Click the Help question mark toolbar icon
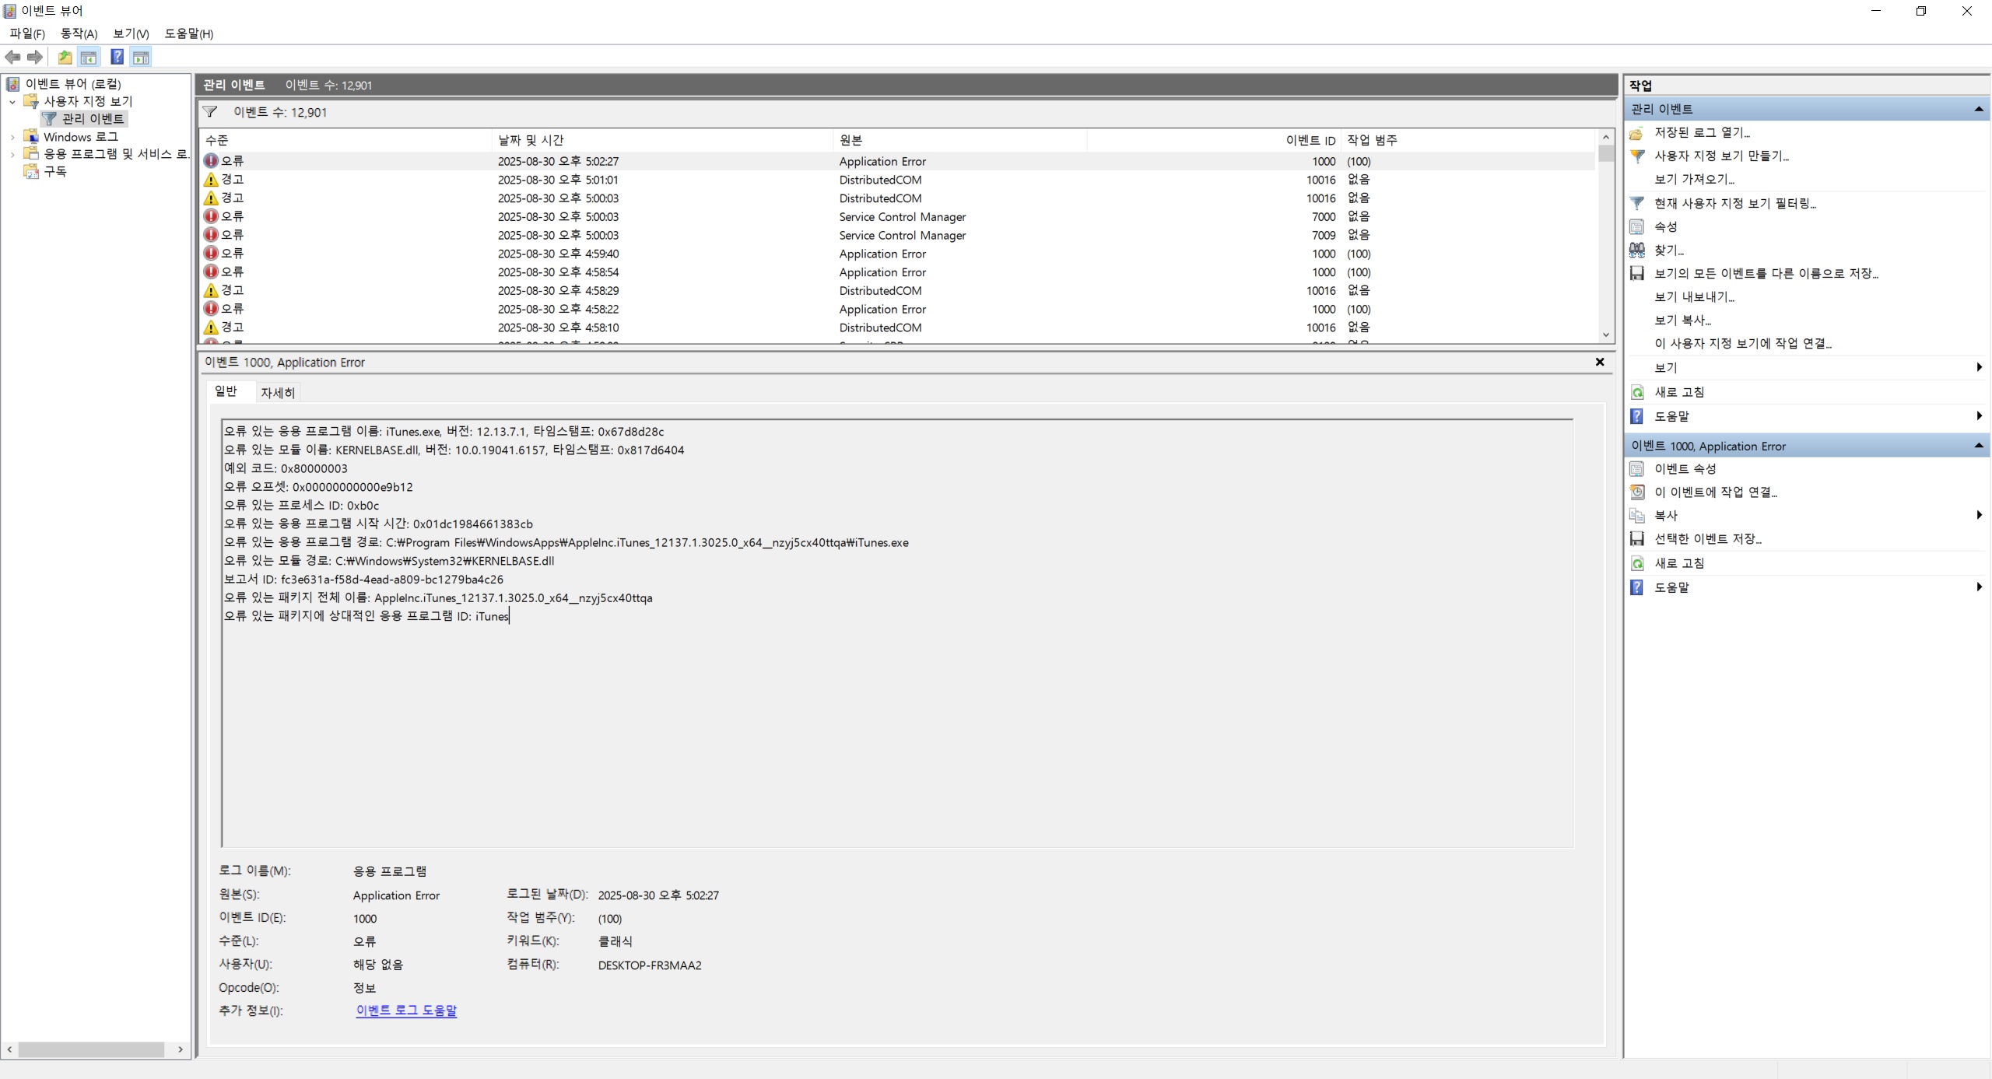 117,57
